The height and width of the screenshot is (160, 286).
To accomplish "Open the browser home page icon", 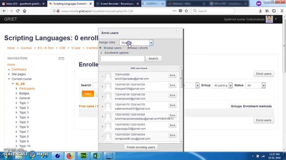I will 25,11.
